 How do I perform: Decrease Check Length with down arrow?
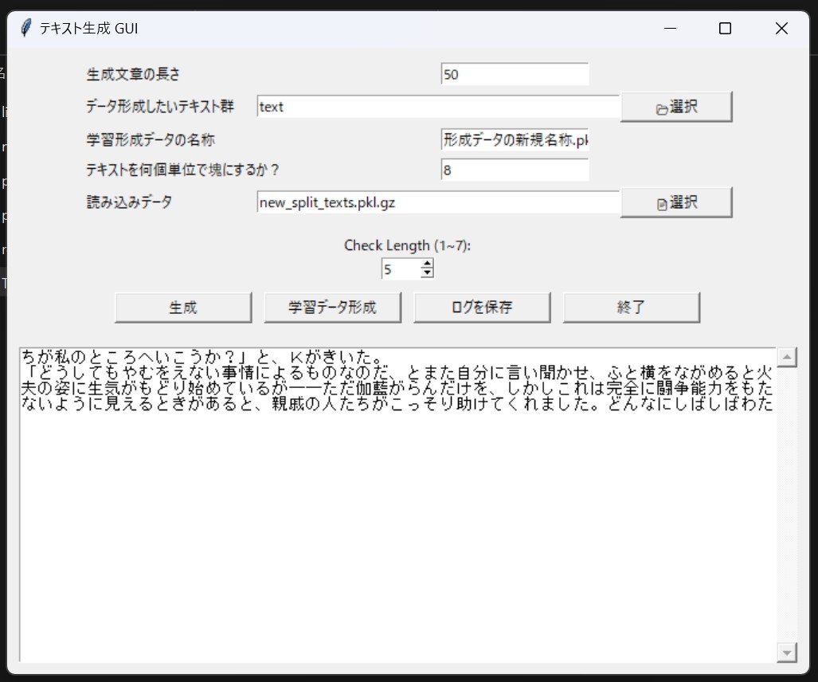pyautogui.click(x=427, y=273)
